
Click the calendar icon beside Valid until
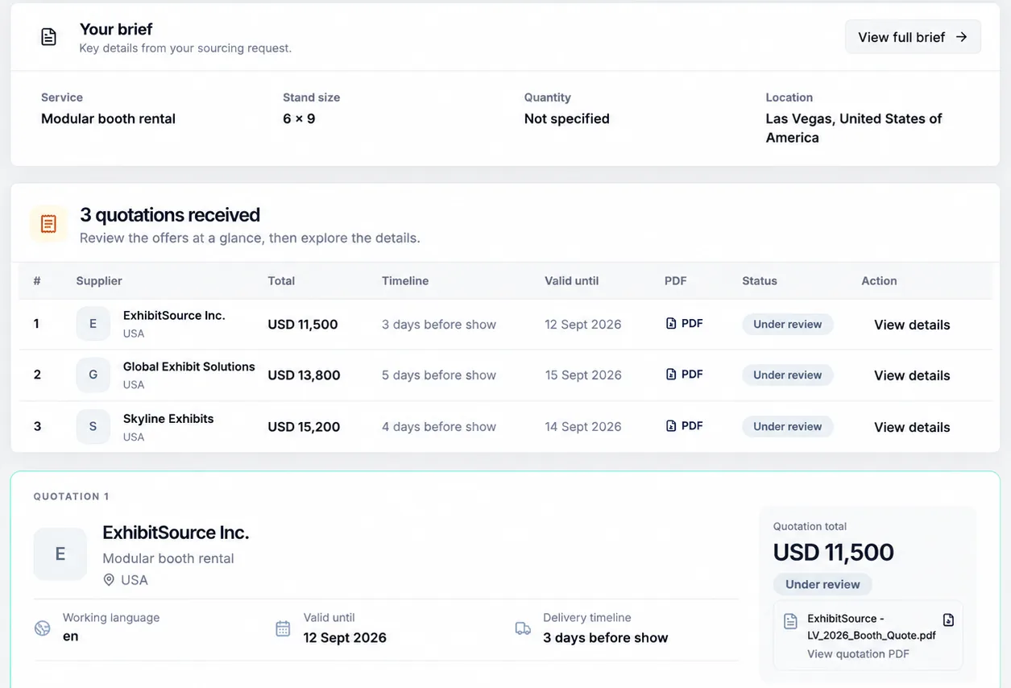pyautogui.click(x=283, y=628)
